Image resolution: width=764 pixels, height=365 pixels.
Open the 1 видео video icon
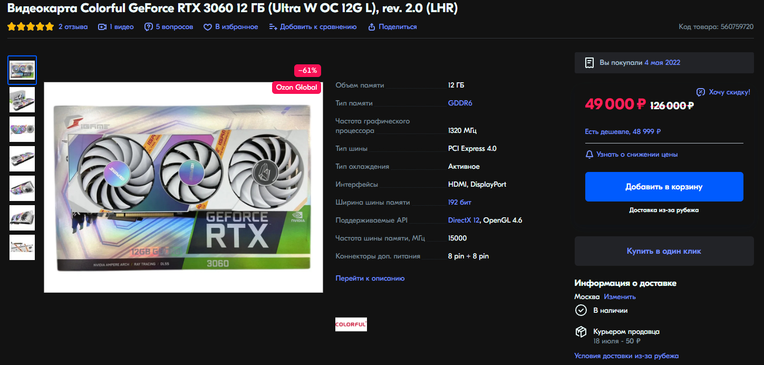(x=102, y=27)
